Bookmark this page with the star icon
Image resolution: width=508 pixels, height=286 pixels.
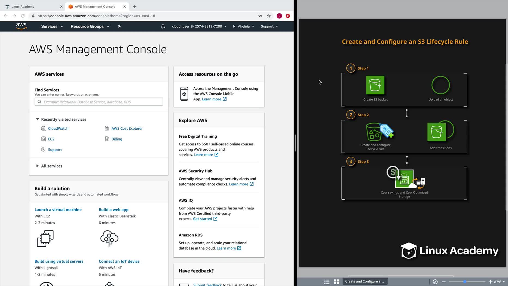269,16
